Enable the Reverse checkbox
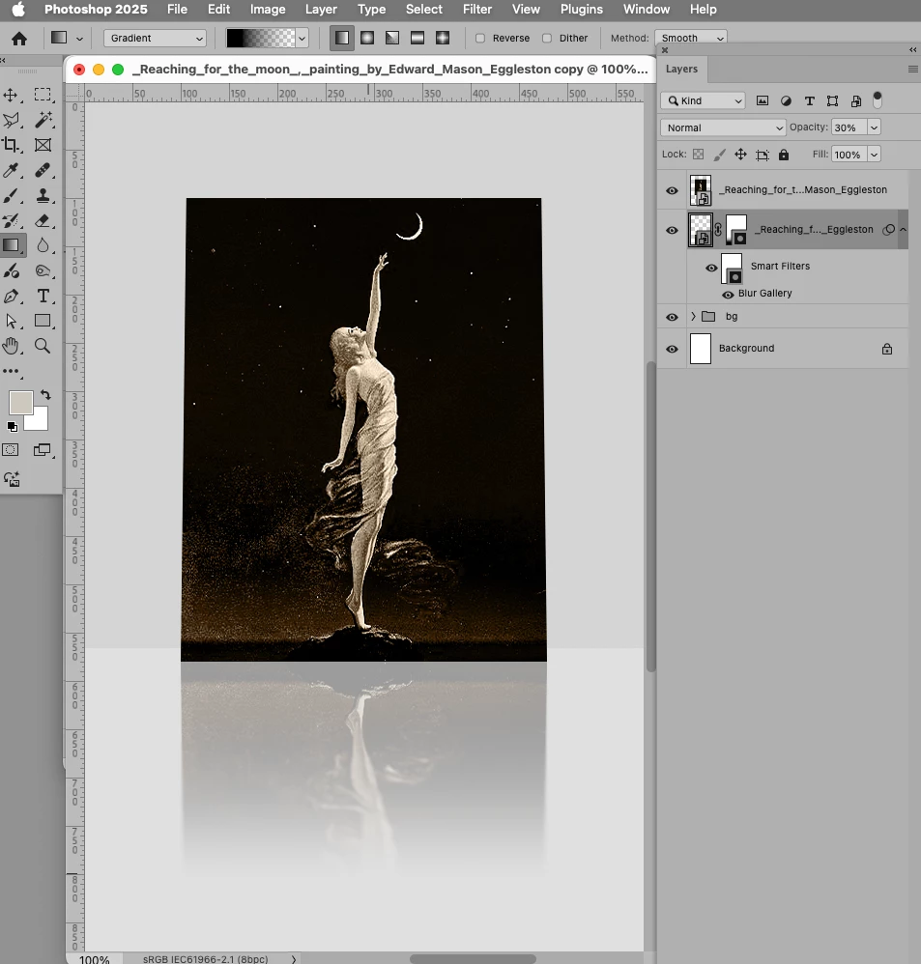Image resolution: width=921 pixels, height=964 pixels. pyautogui.click(x=480, y=38)
